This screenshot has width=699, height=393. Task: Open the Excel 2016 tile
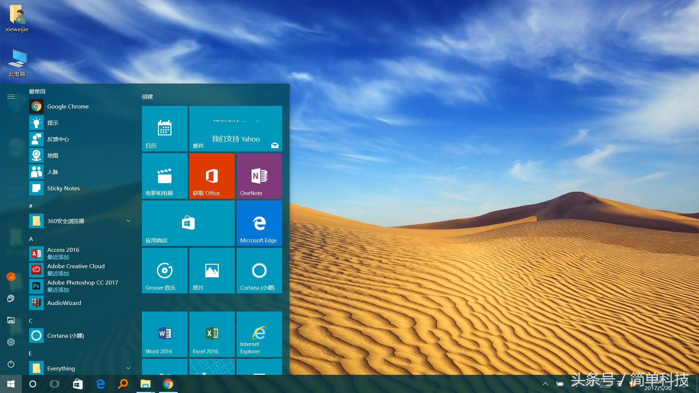point(212,334)
